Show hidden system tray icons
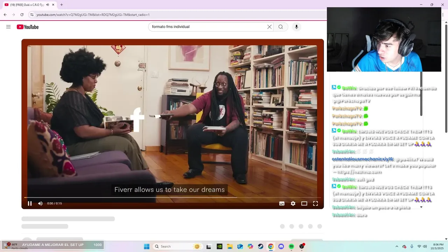 coord(397,246)
